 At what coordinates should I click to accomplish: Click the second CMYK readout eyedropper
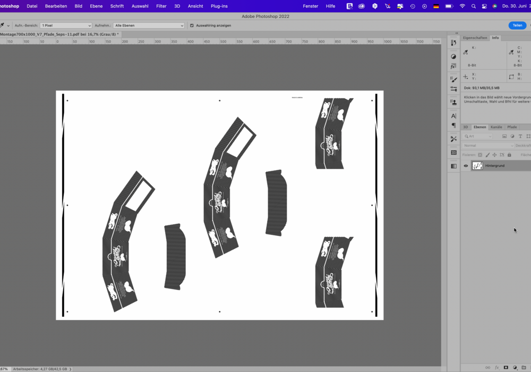(511, 52)
